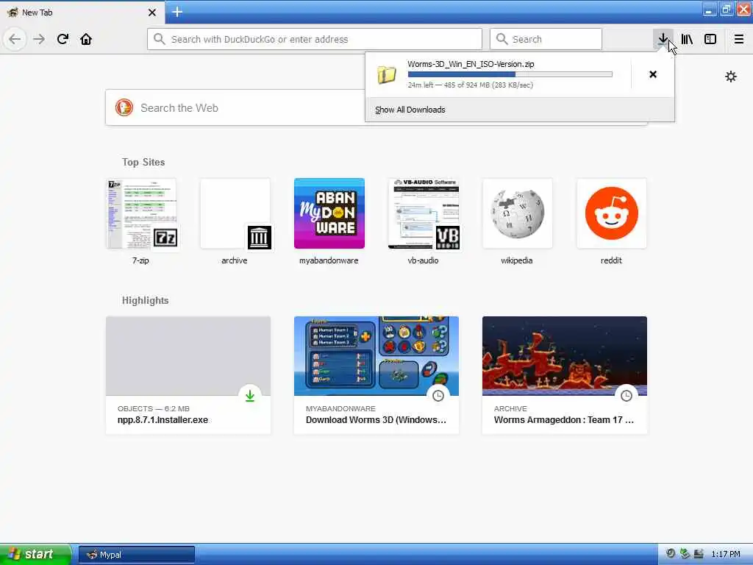Click clock icon on Worms 3D card
753x565 pixels.
[438, 396]
